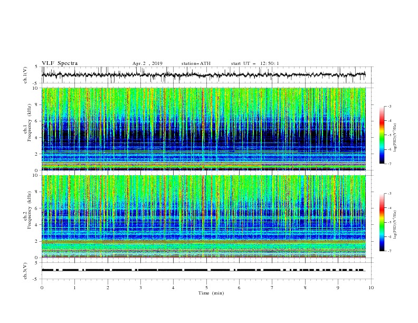Click the 'ch.1(V)' axis label at top
This screenshot has height=323, width=418.
[25, 75]
